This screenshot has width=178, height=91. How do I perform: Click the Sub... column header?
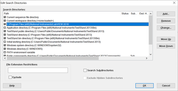pyautogui.click(x=134, y=14)
